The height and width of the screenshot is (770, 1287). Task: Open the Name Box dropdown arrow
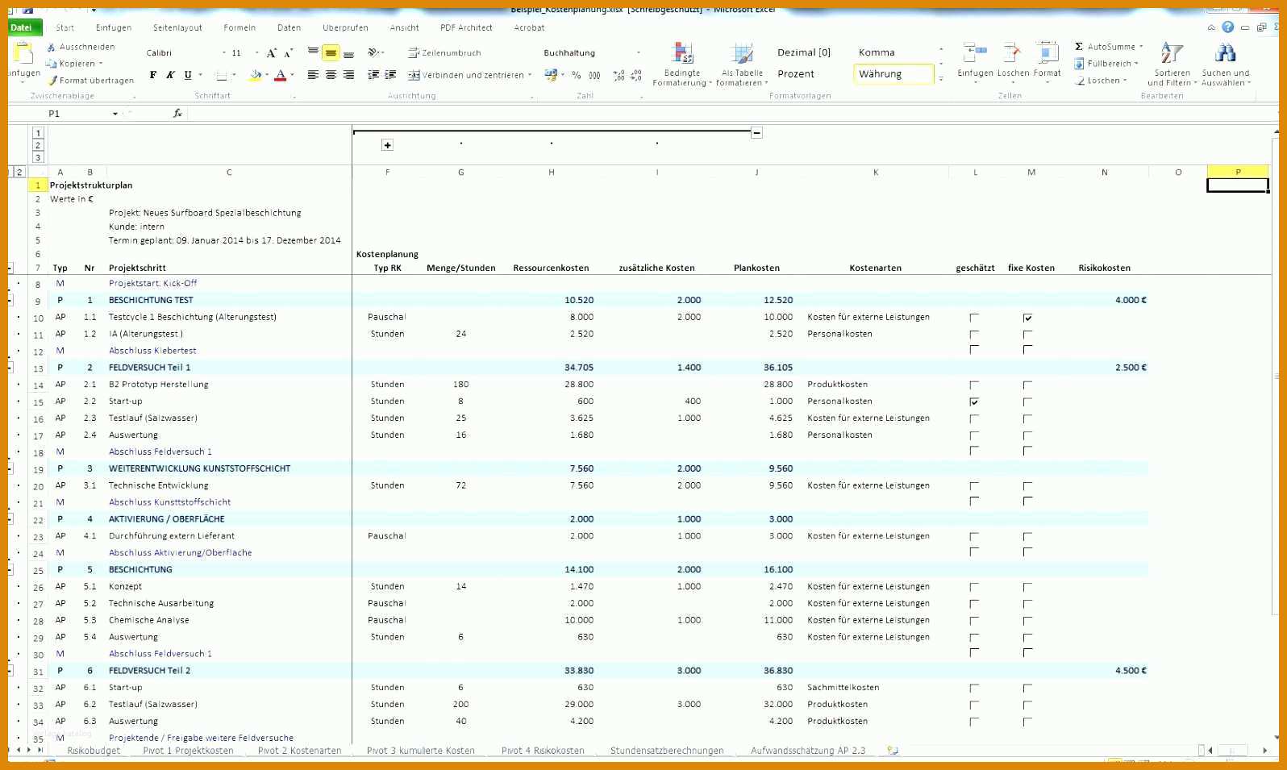coord(115,114)
